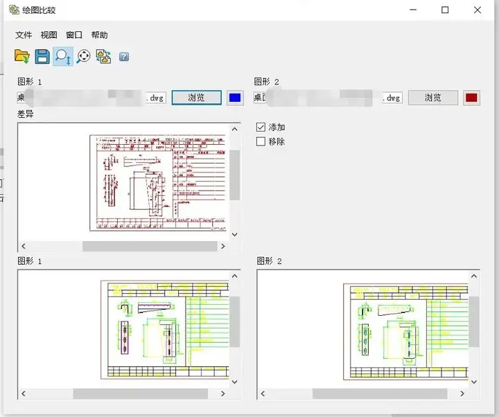This screenshot has width=499, height=417.
Task: Click down scroll arrow in 差异 preview
Action: coord(235,234)
